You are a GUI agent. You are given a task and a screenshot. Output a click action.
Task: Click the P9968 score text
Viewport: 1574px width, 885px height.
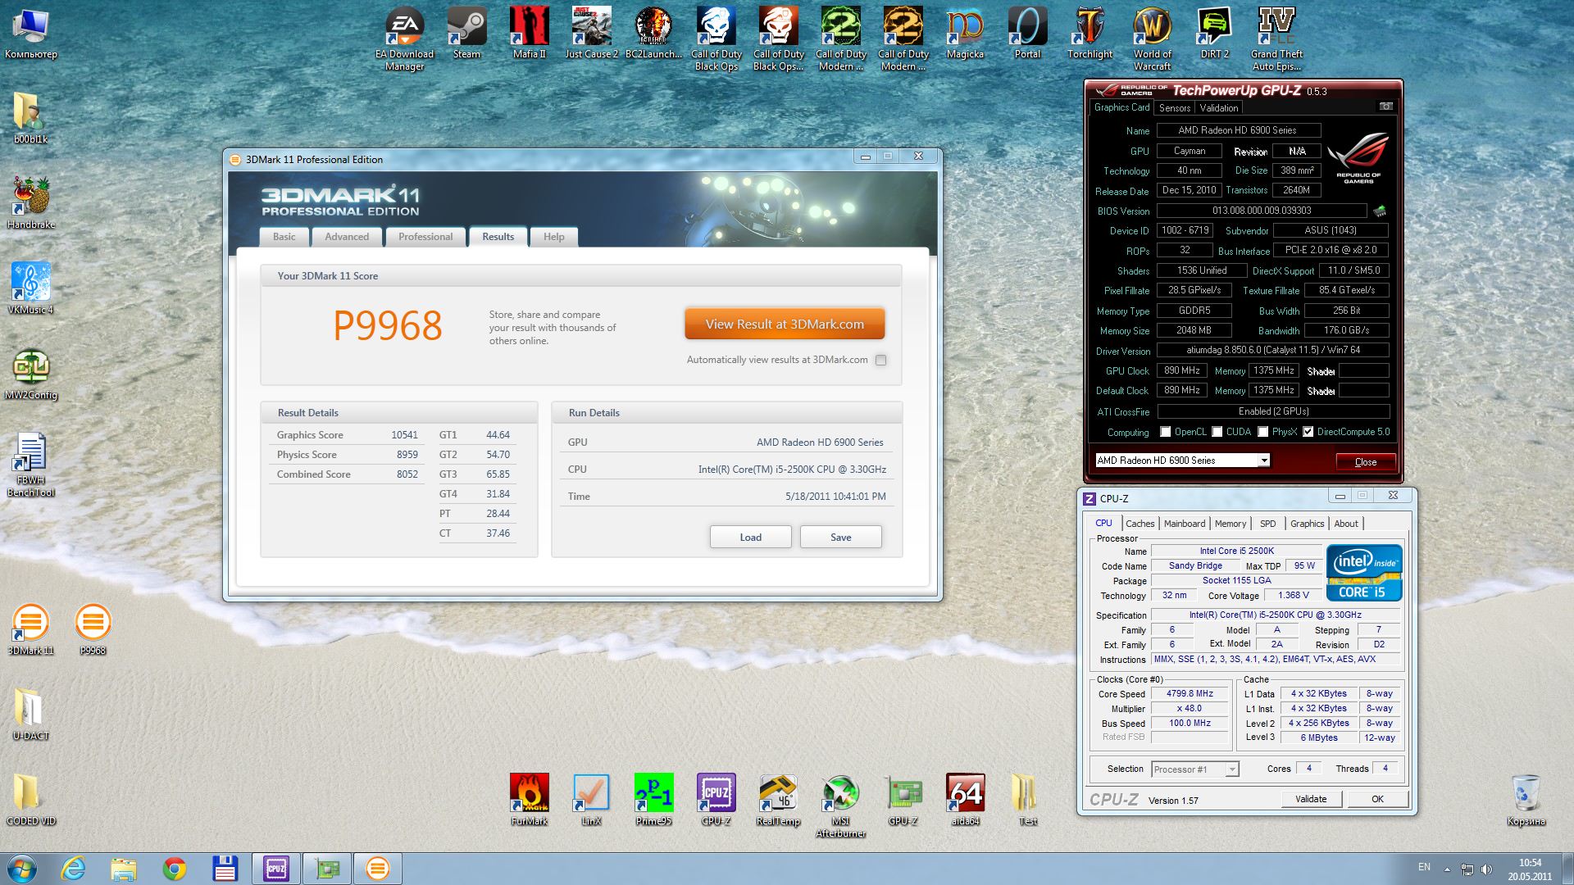(388, 326)
